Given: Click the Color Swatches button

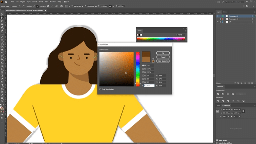Looking at the screenshot, I should tap(163, 61).
